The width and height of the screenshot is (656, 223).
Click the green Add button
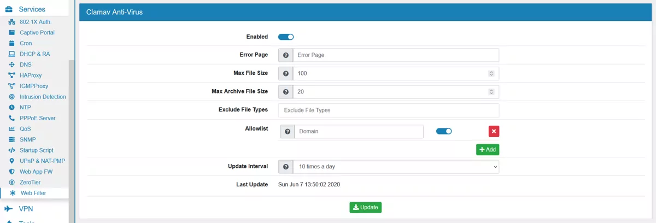(487, 149)
